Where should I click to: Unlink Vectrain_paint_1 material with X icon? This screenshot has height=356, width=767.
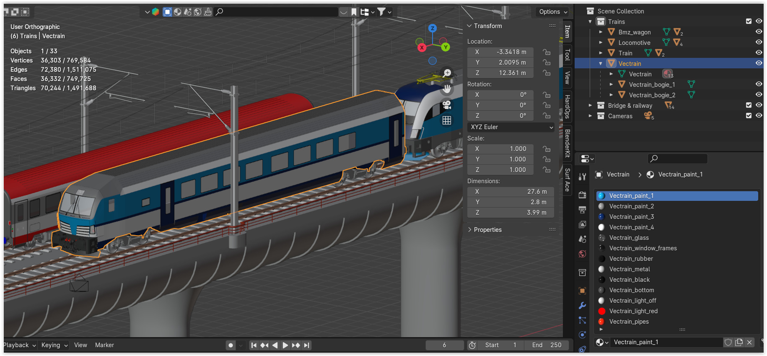(x=749, y=342)
